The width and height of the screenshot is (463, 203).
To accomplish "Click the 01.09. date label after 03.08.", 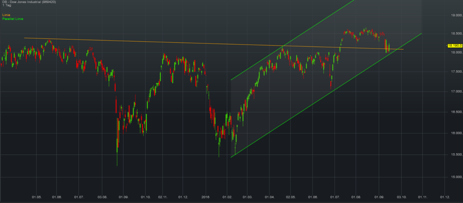I will coord(123,197).
